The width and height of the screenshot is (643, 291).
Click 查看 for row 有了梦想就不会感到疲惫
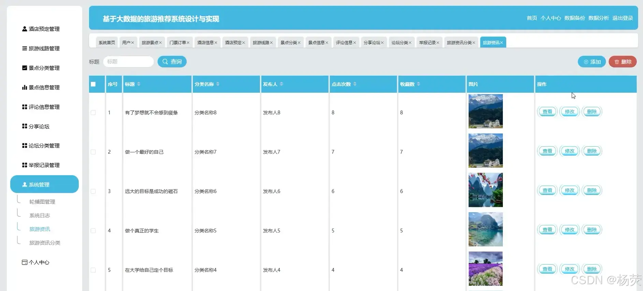coord(547,112)
